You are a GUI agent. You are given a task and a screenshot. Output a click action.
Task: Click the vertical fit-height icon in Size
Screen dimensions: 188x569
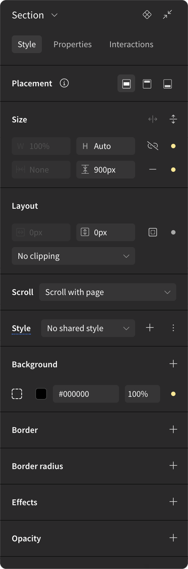click(x=173, y=119)
